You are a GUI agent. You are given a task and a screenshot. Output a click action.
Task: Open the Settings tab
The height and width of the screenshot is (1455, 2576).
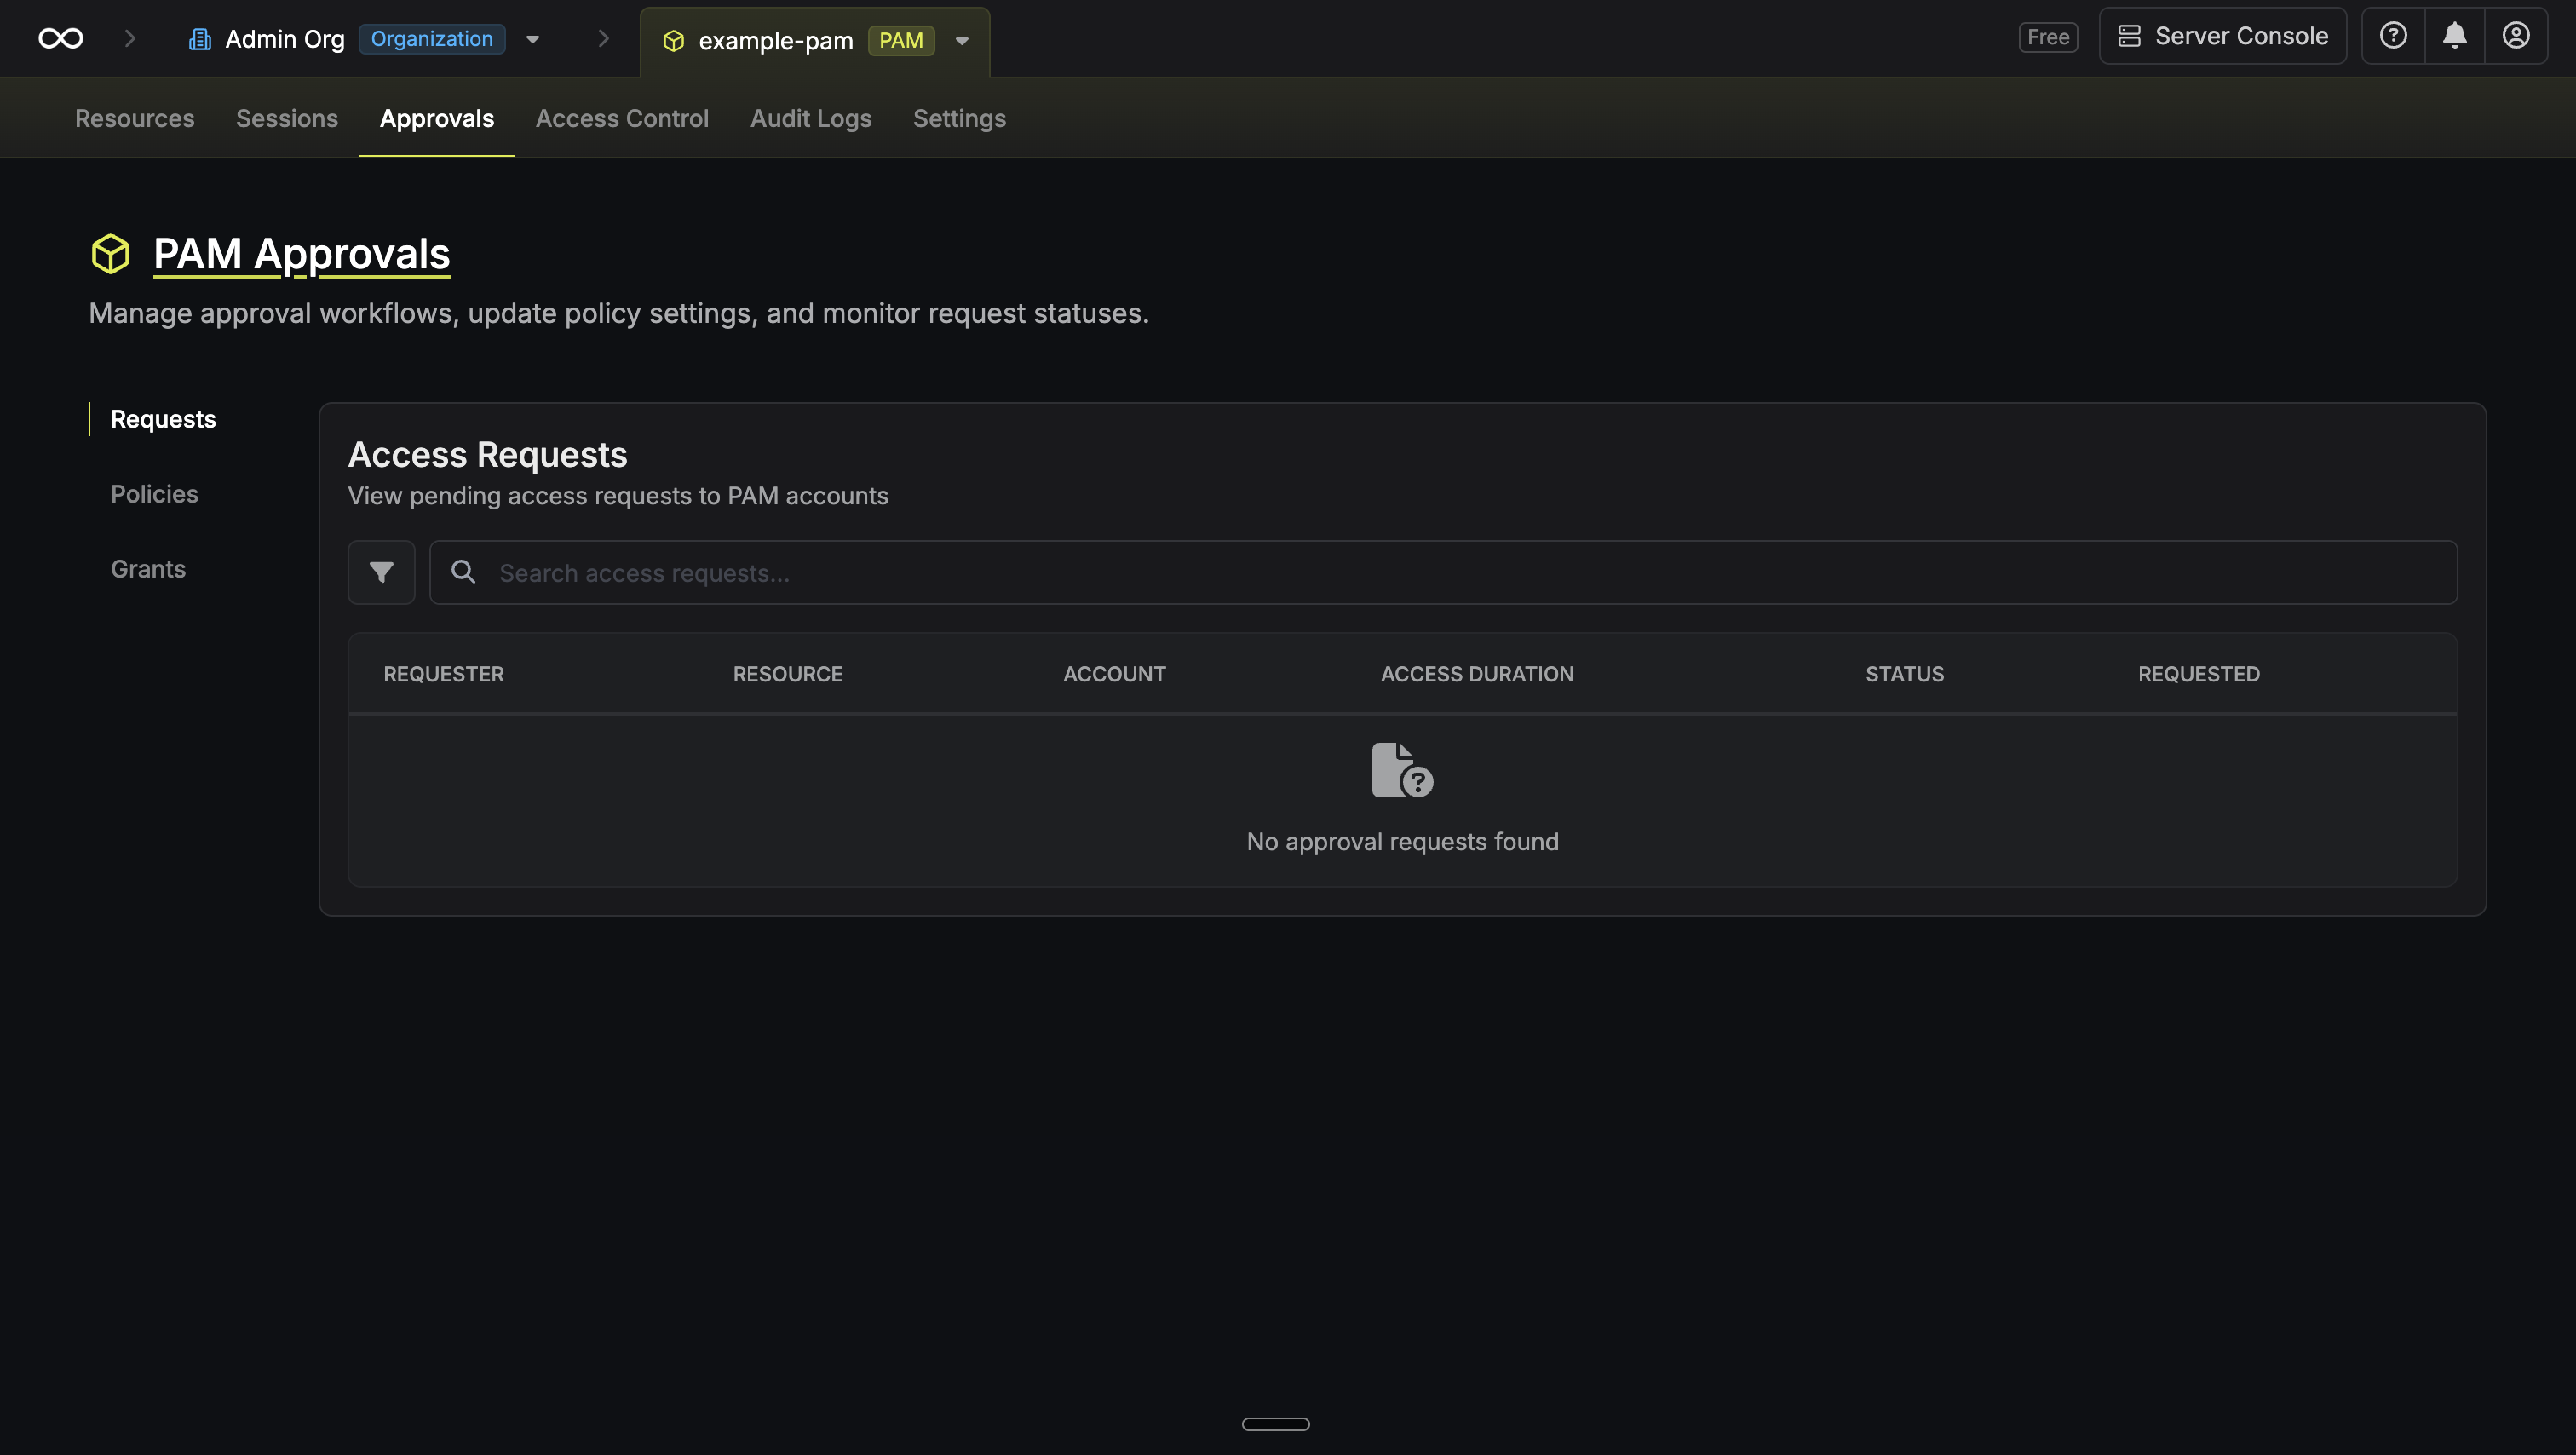tap(959, 118)
